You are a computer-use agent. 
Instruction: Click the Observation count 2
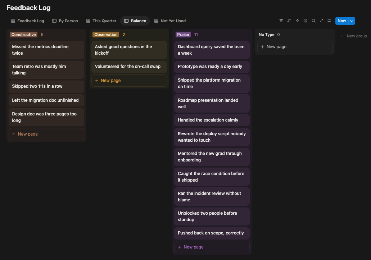[x=124, y=35]
